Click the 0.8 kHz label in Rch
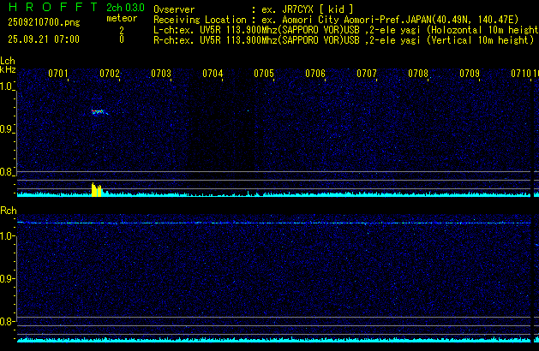 [x=7, y=322]
